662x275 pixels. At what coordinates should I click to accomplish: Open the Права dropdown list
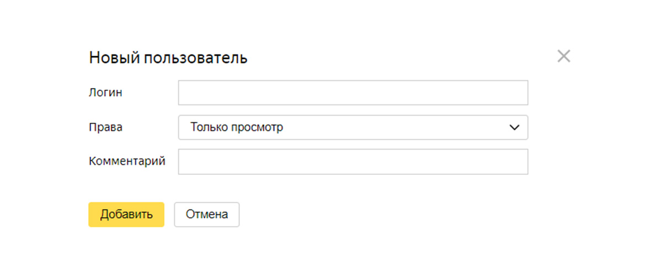tap(353, 127)
